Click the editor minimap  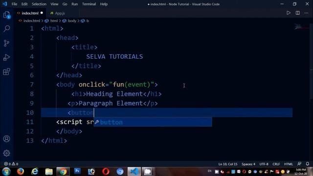301,27
